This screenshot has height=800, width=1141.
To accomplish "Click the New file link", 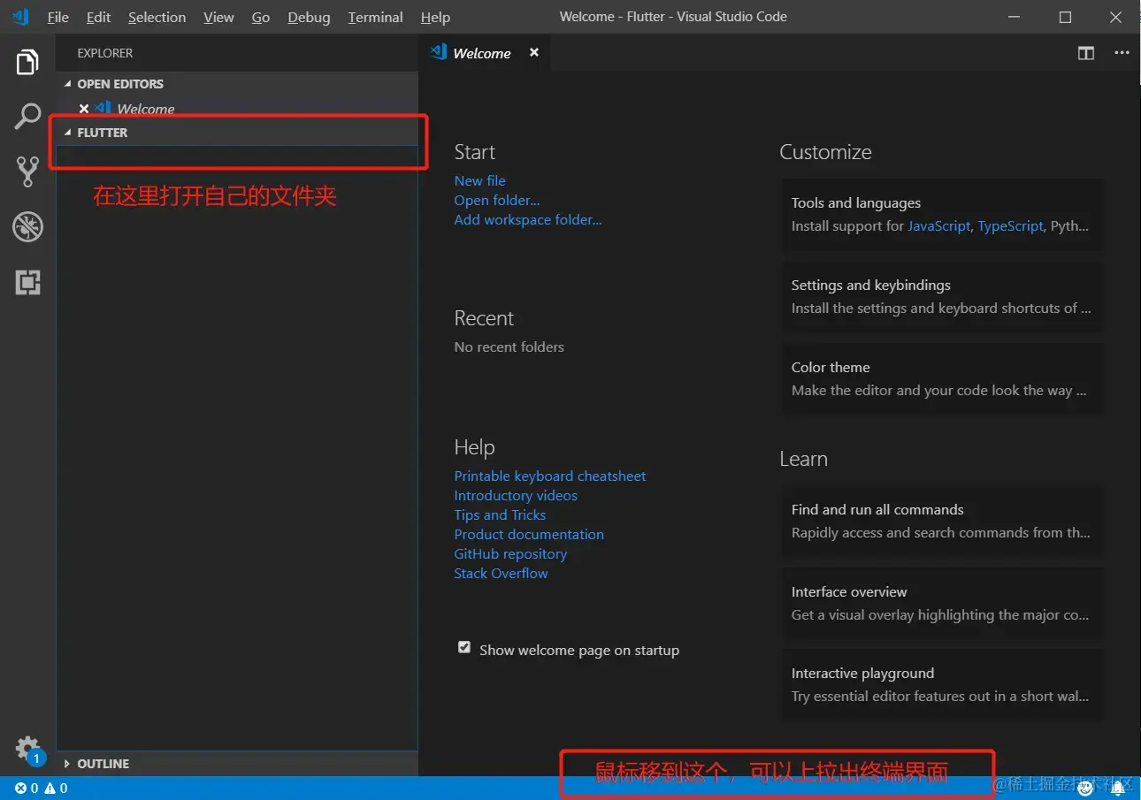I will [479, 180].
